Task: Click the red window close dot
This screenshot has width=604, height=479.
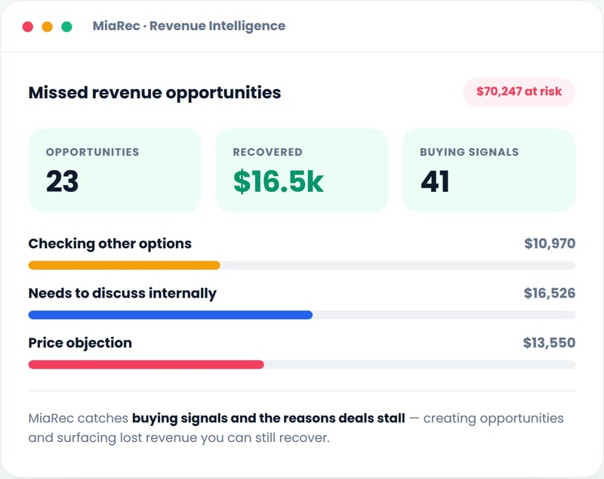Action: tap(28, 26)
